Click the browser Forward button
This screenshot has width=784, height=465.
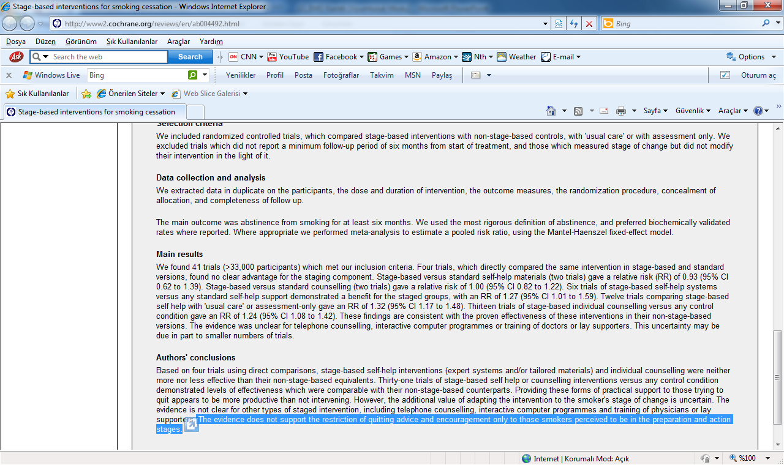coord(28,23)
